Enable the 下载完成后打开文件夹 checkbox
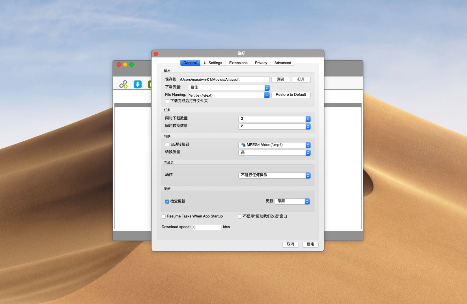Screen dimensions: 467x304 tap(167, 101)
